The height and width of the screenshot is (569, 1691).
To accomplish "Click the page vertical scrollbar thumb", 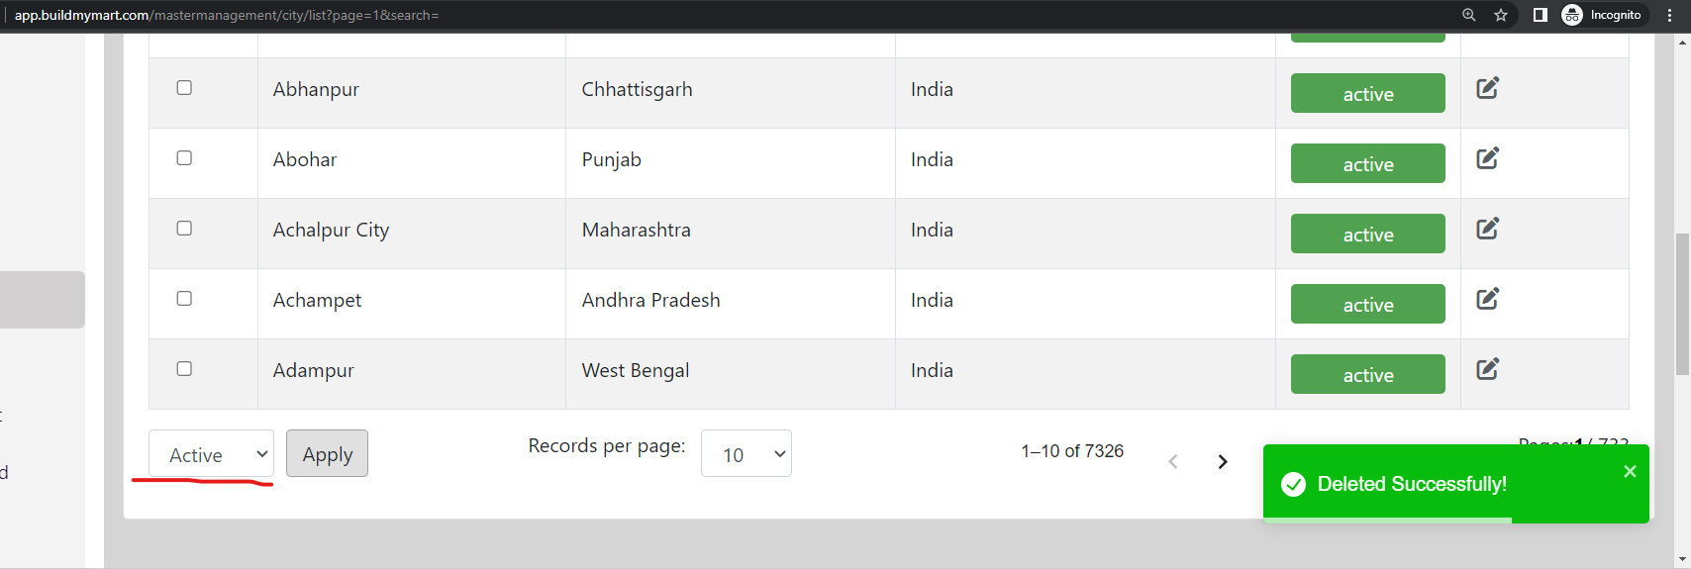I will [x=1682, y=304].
